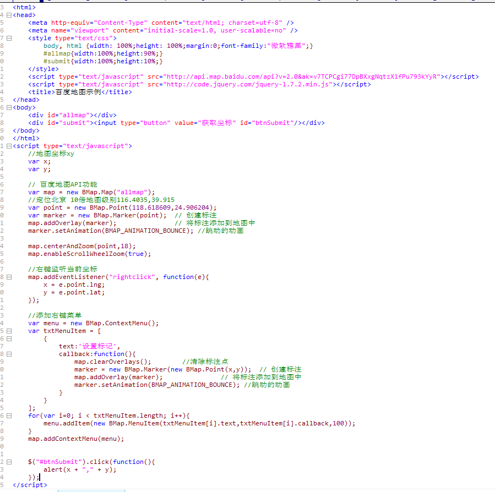Click the //右键监听当前坐标 comment
The height and width of the screenshot is (492, 495).
click(63, 269)
